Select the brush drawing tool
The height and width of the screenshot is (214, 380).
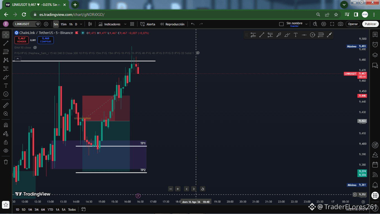coord(6,77)
